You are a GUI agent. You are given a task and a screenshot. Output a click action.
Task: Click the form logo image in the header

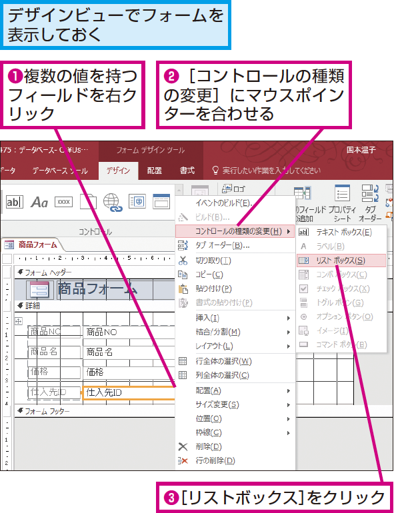tap(39, 290)
